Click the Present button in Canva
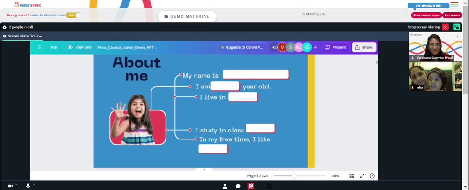The height and width of the screenshot is (190, 469). (336, 47)
